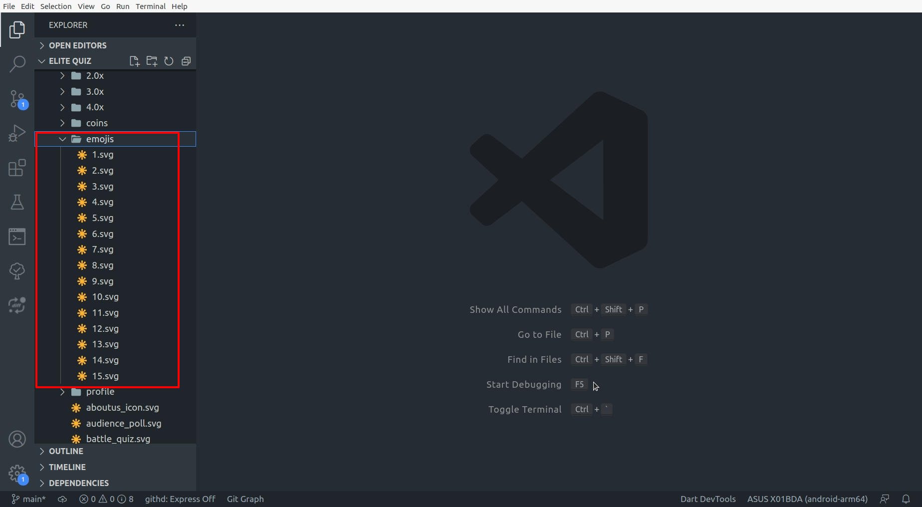Open the Source Control view
The image size is (922, 507).
17,99
